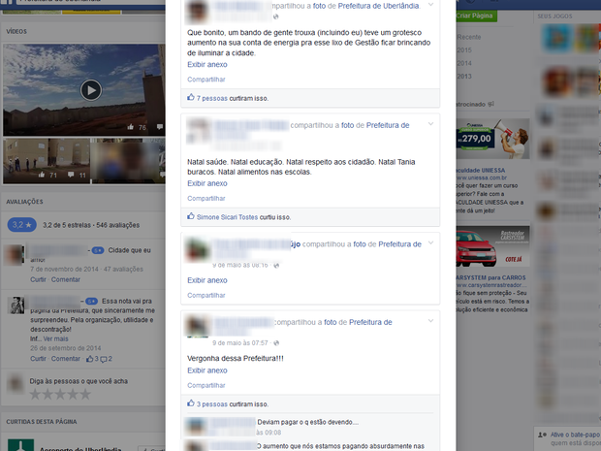Open chevron menu on the Vergonha dessa Prefeitura post
The height and width of the screenshot is (451, 601).
tap(430, 321)
